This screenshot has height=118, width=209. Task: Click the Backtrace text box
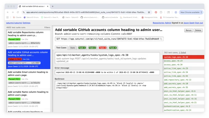107,86
